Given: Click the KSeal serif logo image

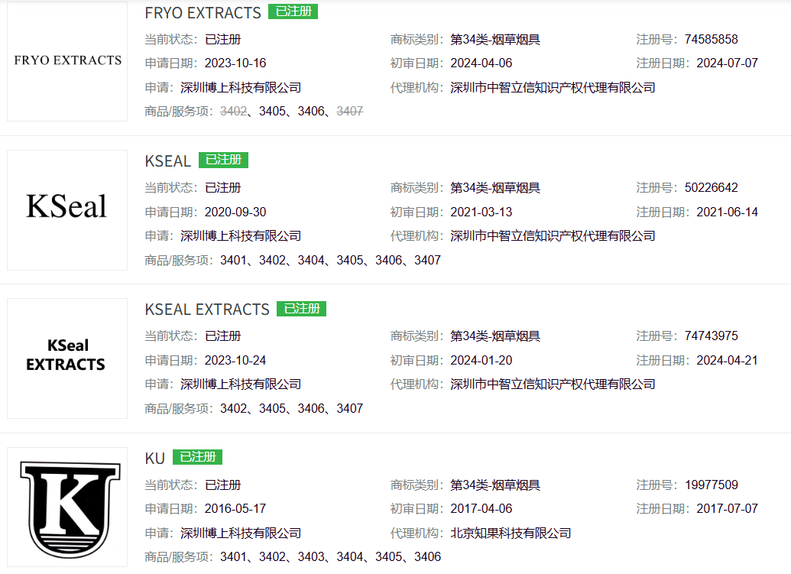Looking at the screenshot, I should 67,208.
